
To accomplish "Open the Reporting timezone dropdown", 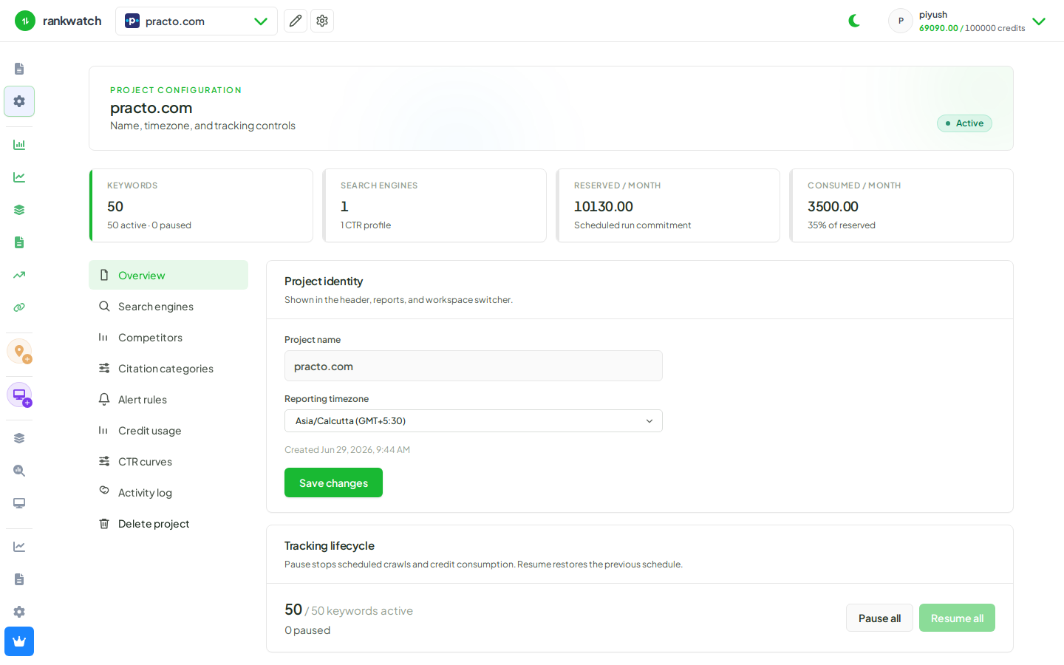I will click(474, 420).
